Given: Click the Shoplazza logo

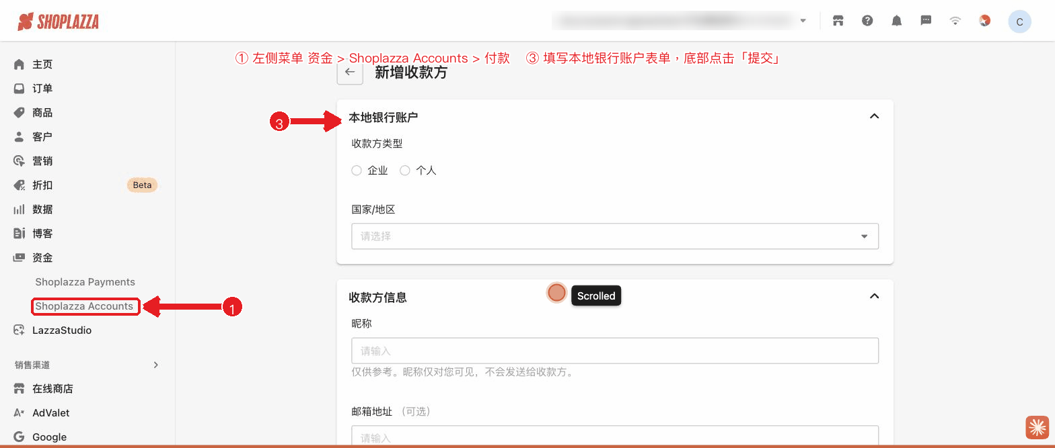Looking at the screenshot, I should (x=59, y=21).
